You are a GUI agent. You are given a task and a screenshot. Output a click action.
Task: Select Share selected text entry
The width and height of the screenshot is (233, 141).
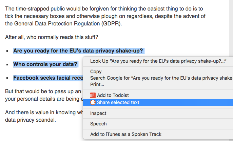point(158,102)
